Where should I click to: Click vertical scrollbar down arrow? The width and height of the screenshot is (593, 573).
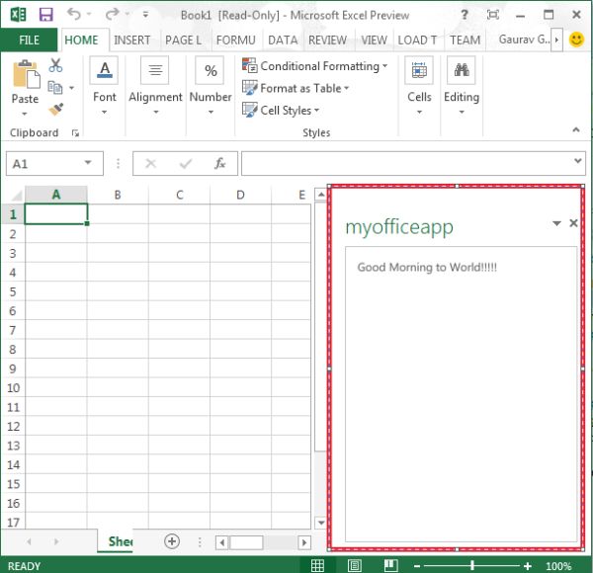click(x=320, y=523)
